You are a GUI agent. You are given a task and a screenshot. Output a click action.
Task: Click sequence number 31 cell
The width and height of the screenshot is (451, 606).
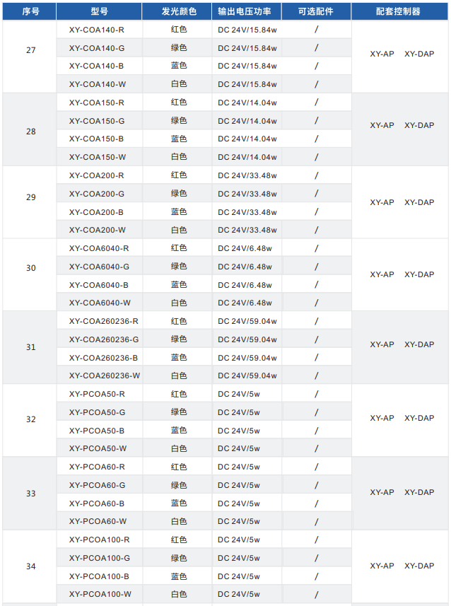30,348
